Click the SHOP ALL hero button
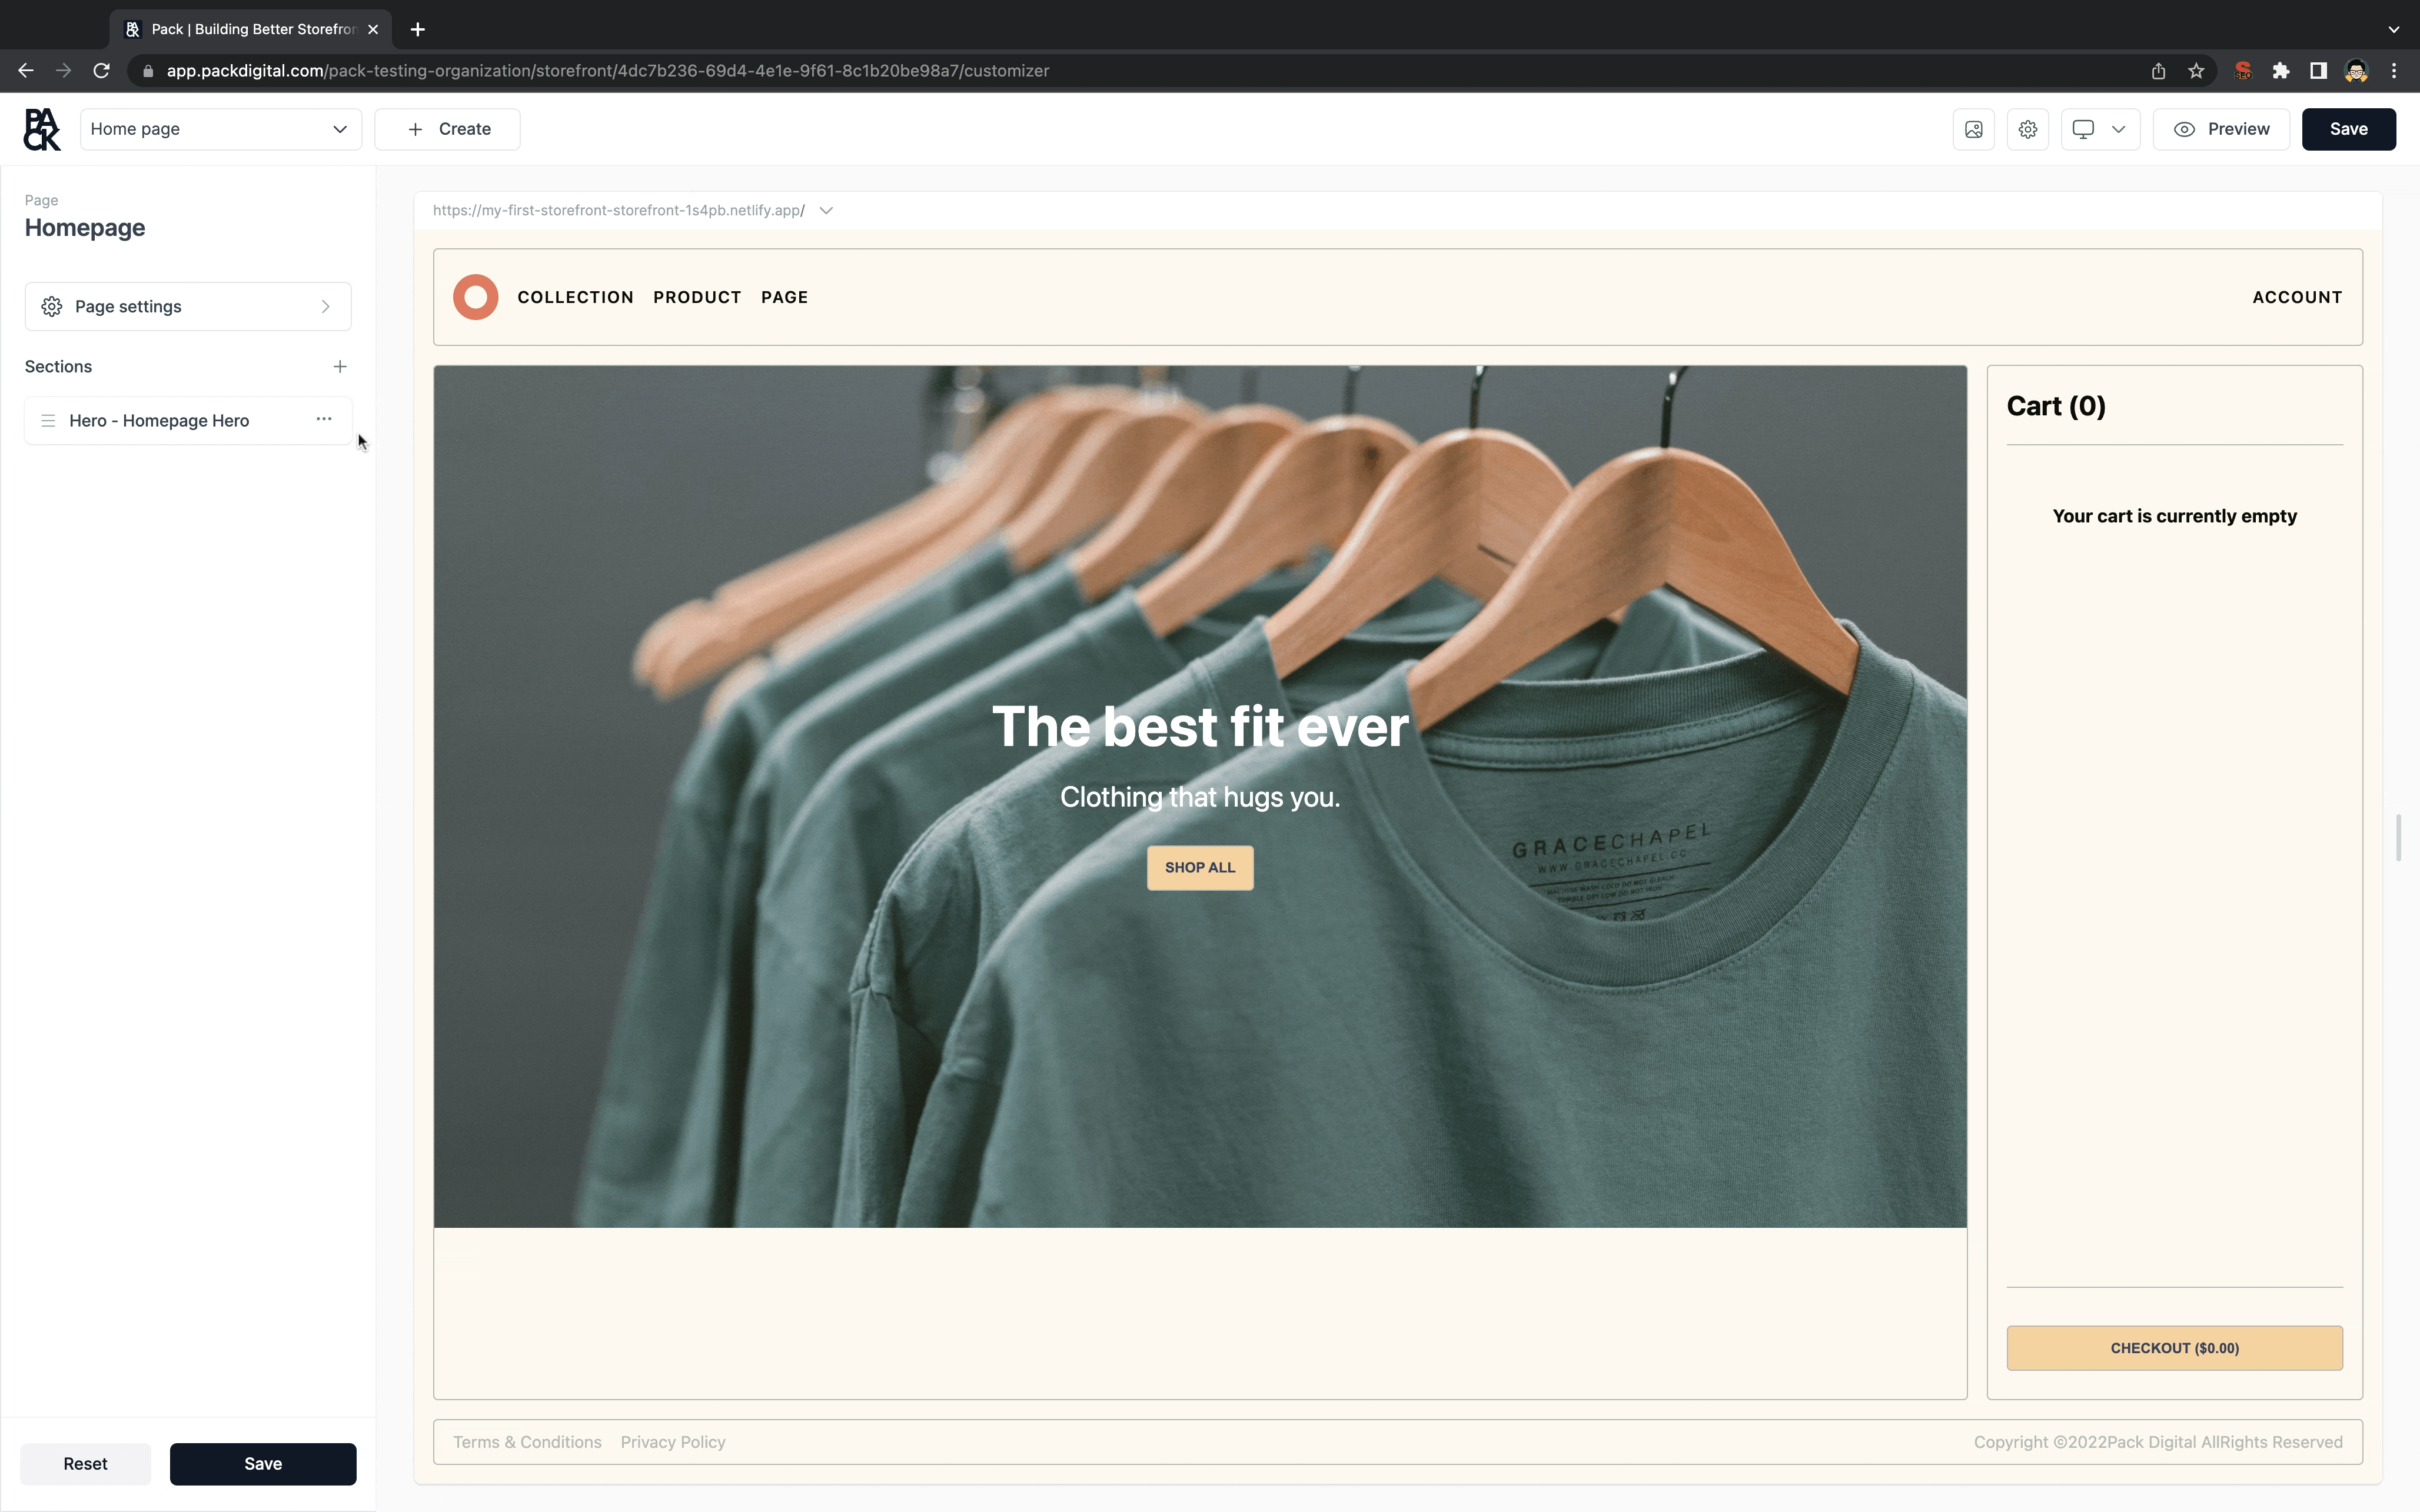The width and height of the screenshot is (2420, 1512). click(1200, 867)
